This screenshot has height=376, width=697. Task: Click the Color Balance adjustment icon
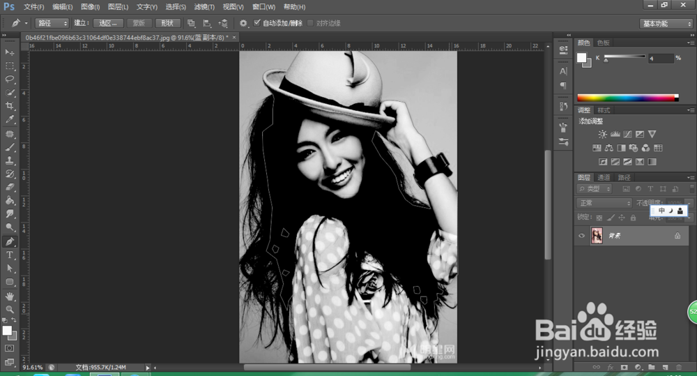coord(609,148)
